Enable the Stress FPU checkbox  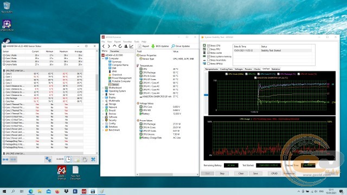click(x=208, y=49)
